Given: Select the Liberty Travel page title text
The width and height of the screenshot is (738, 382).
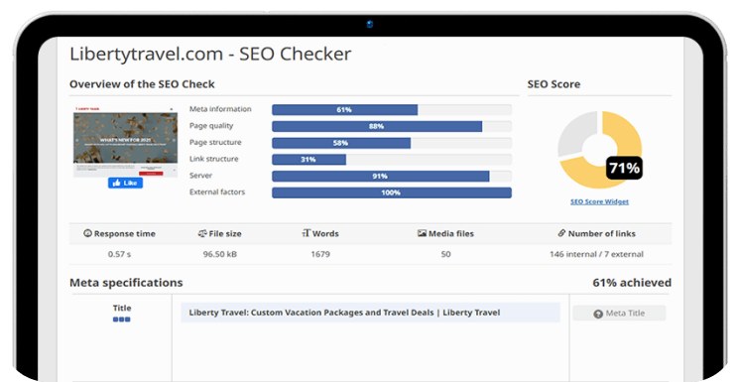Looking at the screenshot, I should tap(344, 313).
